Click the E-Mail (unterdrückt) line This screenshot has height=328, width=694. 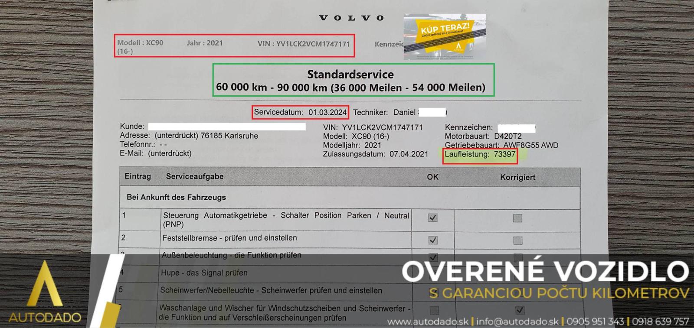click(x=156, y=153)
